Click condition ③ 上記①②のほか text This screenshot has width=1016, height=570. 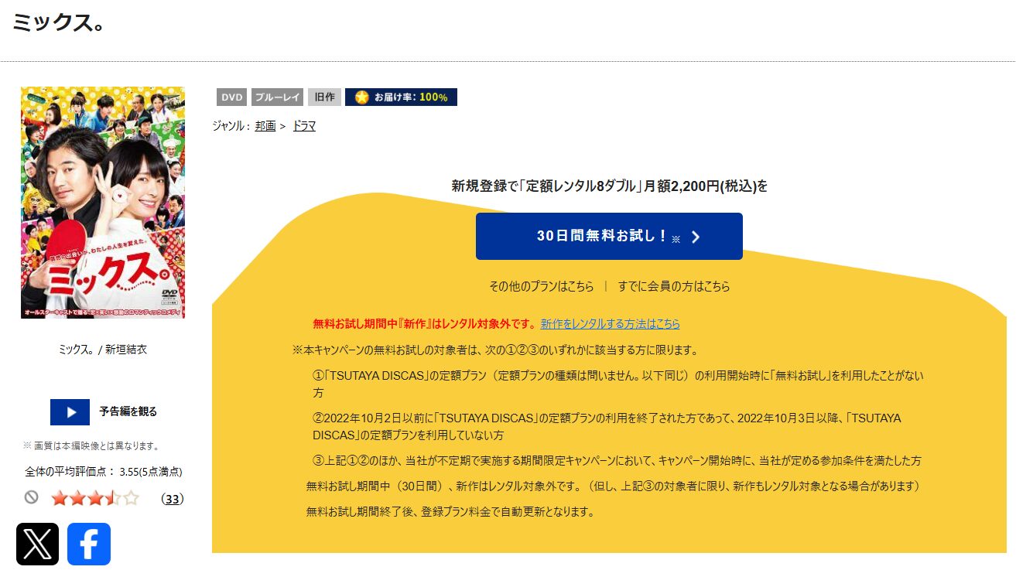pos(617,461)
